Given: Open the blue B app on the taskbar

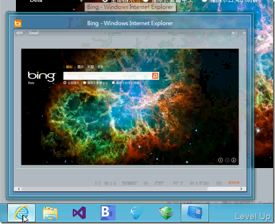Looking at the screenshot, I should 108,213.
